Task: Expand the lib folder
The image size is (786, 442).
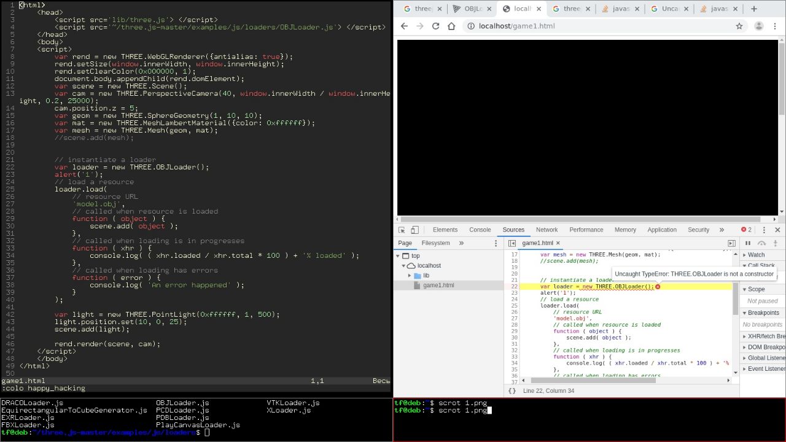Action: pyautogui.click(x=410, y=276)
